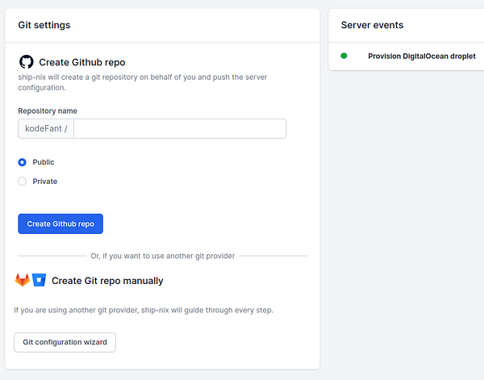Open the Git configuration wizard

click(65, 342)
